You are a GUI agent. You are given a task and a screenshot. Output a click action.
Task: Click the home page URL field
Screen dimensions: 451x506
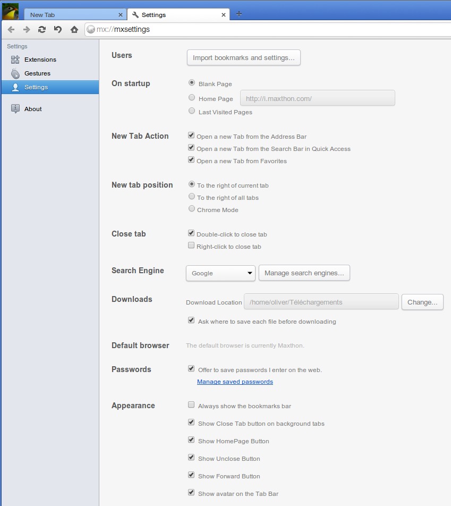tap(318, 98)
